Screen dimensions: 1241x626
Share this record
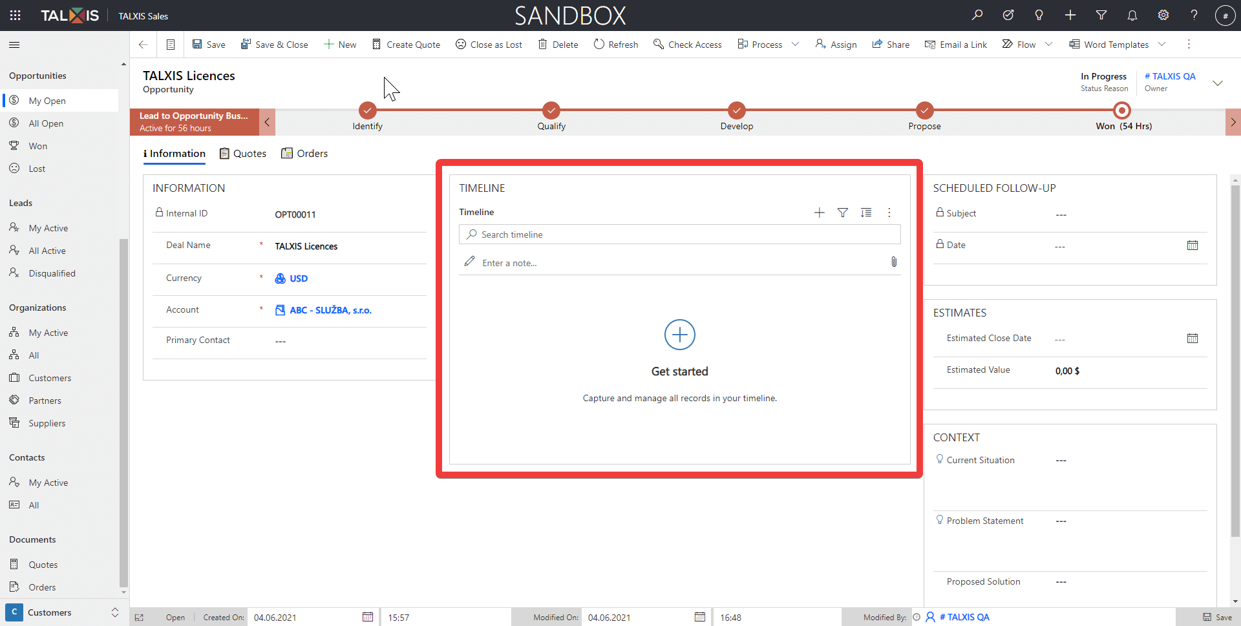891,45
